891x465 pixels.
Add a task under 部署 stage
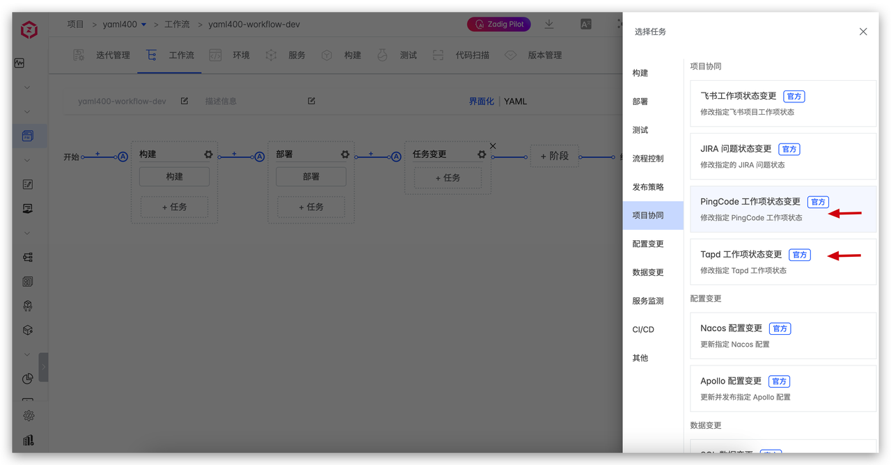[311, 207]
